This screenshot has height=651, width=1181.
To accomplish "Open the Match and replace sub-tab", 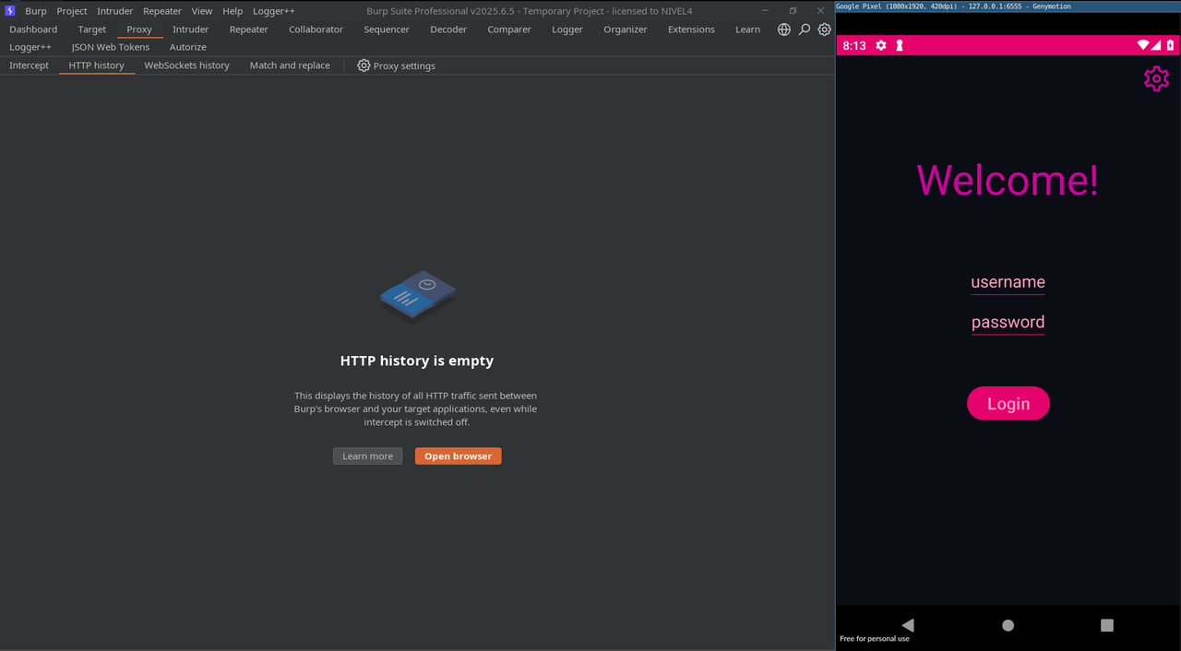I will tap(290, 65).
